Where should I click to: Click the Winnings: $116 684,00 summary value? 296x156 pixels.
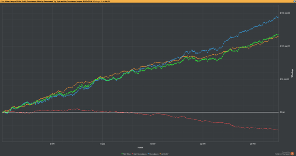[101, 1]
